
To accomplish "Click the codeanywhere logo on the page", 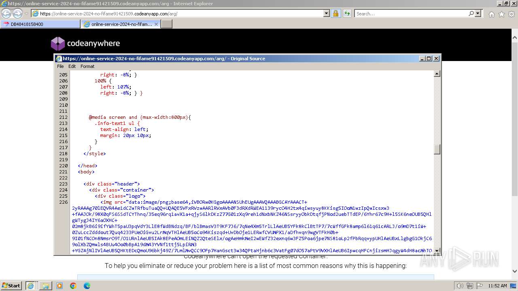I will [85, 43].
